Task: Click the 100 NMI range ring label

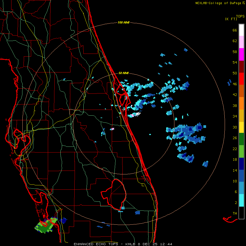Action: (x=124, y=23)
